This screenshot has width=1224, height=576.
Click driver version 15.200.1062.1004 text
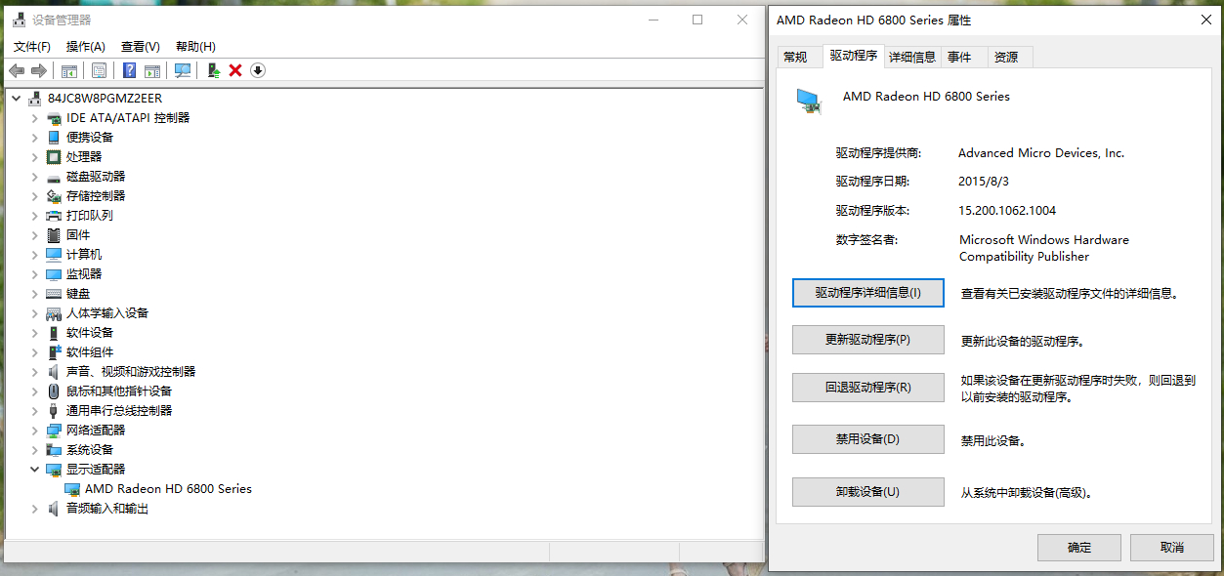tap(1007, 211)
